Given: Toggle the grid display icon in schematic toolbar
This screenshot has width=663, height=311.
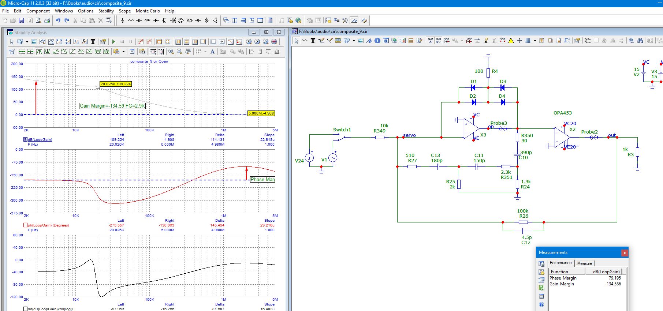Looking at the screenshot, I should [x=528, y=41].
